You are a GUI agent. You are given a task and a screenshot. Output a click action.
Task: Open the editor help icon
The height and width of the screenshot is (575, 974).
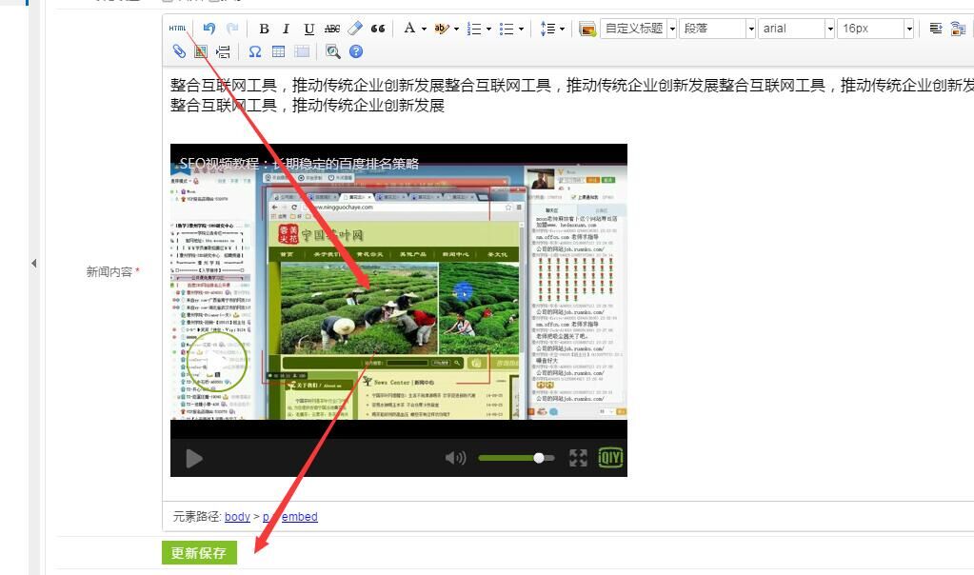356,51
